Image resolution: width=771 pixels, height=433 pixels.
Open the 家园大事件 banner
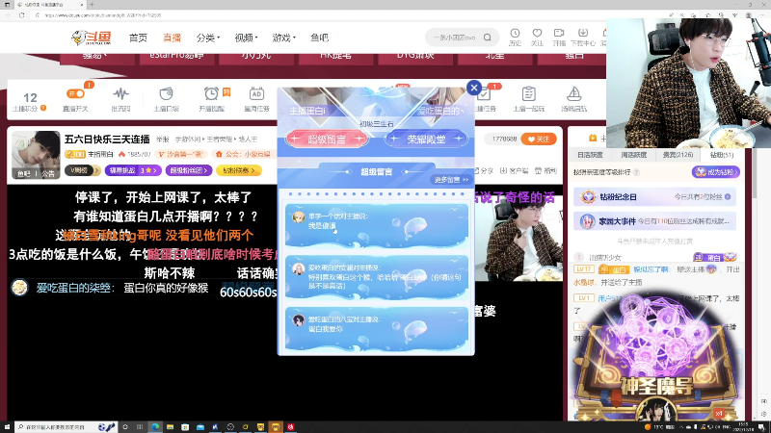click(x=655, y=221)
